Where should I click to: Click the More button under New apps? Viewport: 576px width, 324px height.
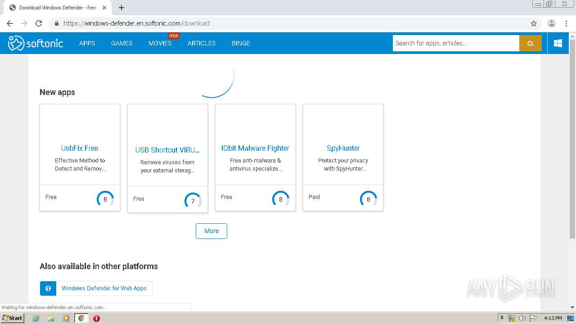coord(211,231)
